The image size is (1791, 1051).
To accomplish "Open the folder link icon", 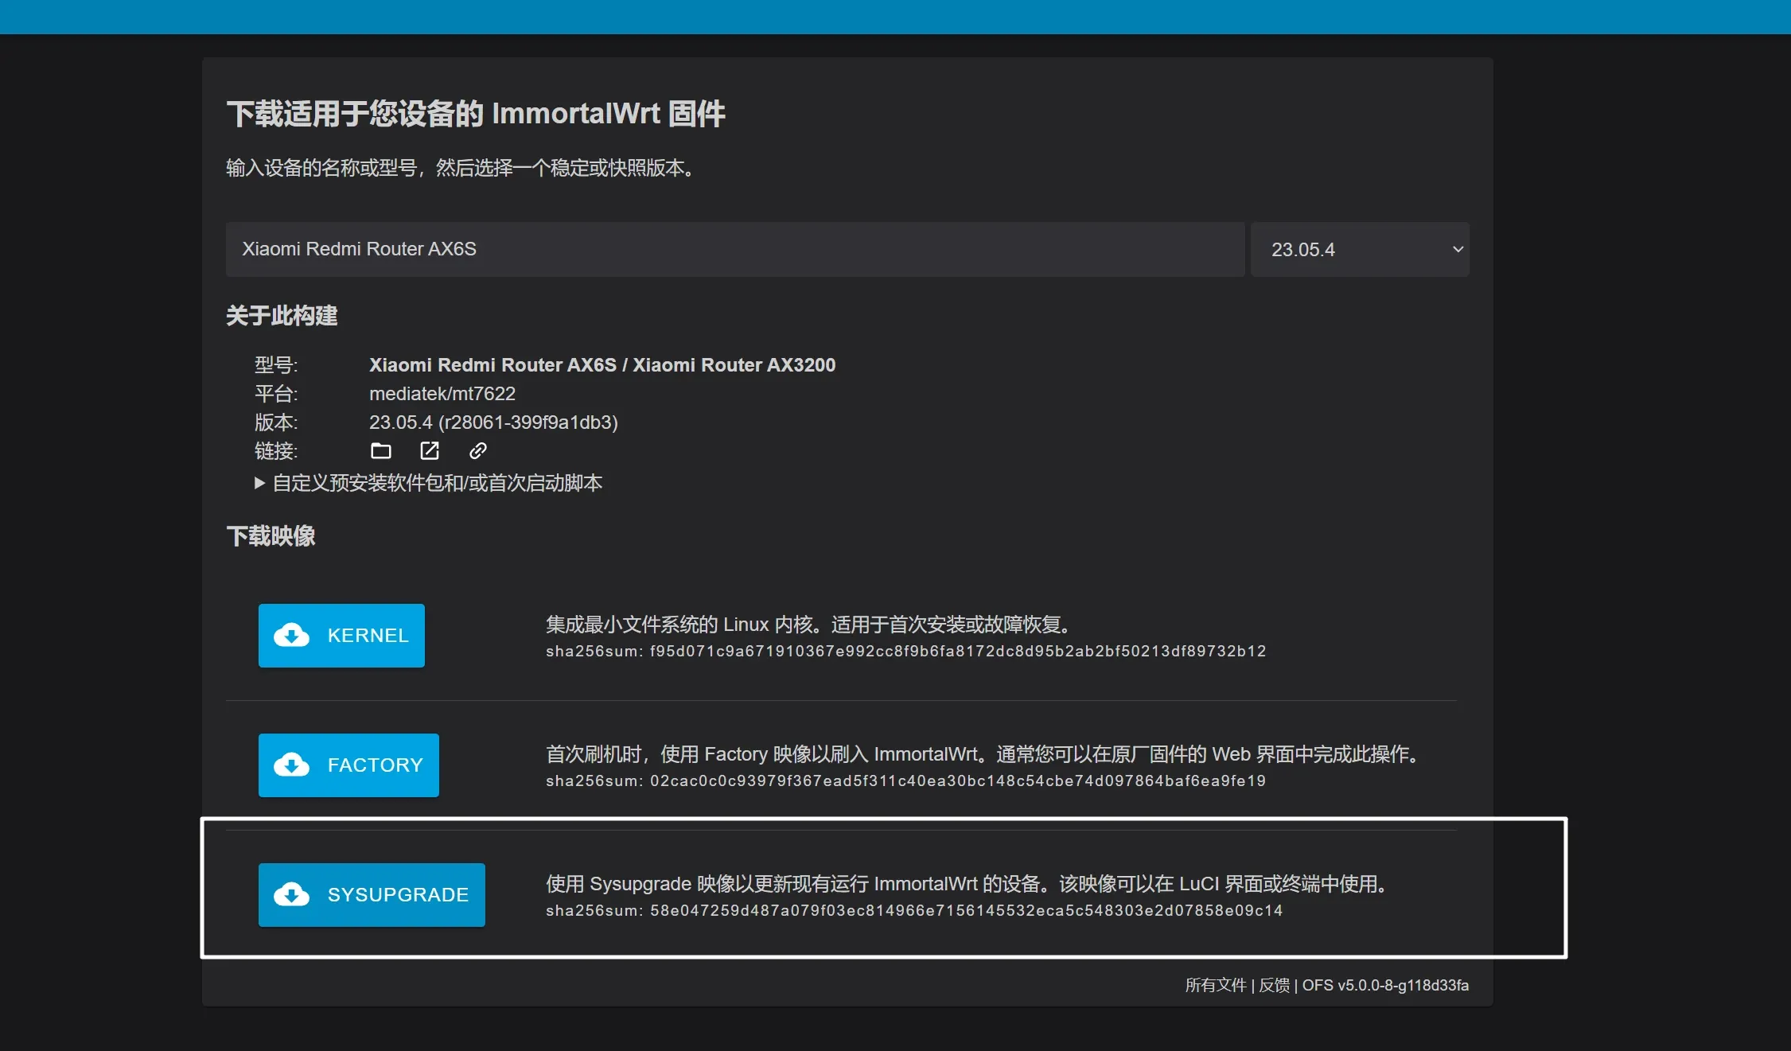I will tap(381, 451).
